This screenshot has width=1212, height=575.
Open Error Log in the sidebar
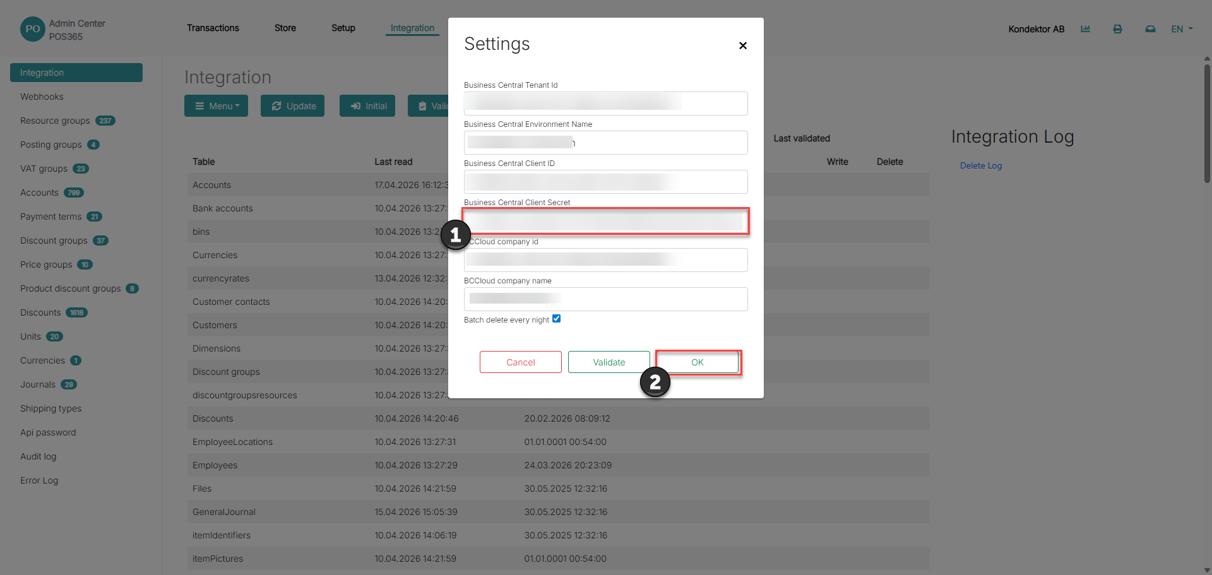click(x=39, y=480)
